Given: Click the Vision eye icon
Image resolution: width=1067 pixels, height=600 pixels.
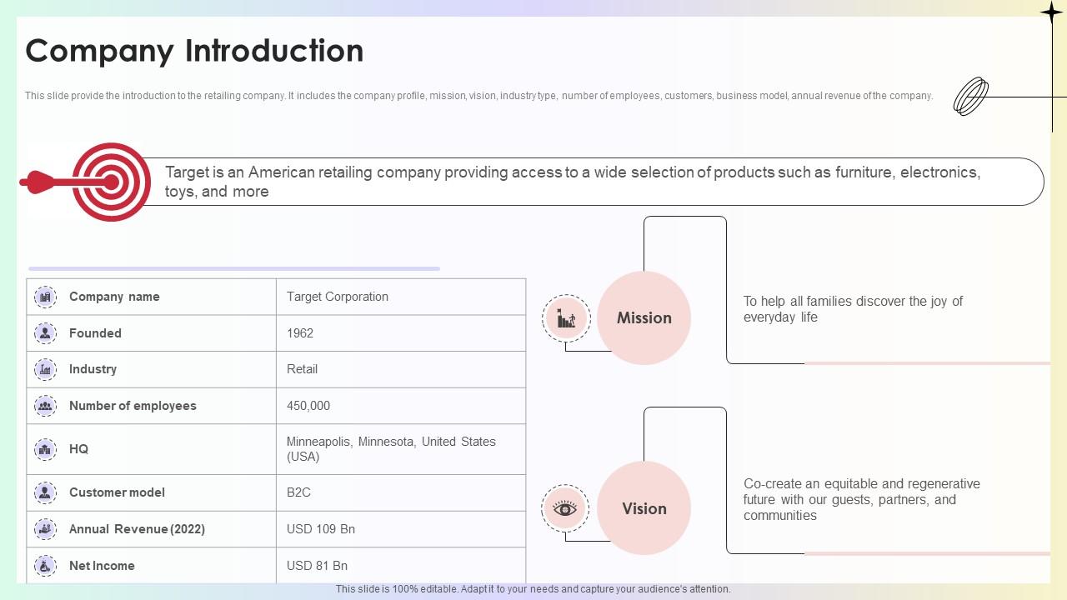Looking at the screenshot, I should click(x=566, y=508).
